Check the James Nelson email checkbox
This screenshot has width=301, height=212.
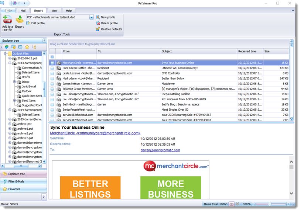point(52,84)
